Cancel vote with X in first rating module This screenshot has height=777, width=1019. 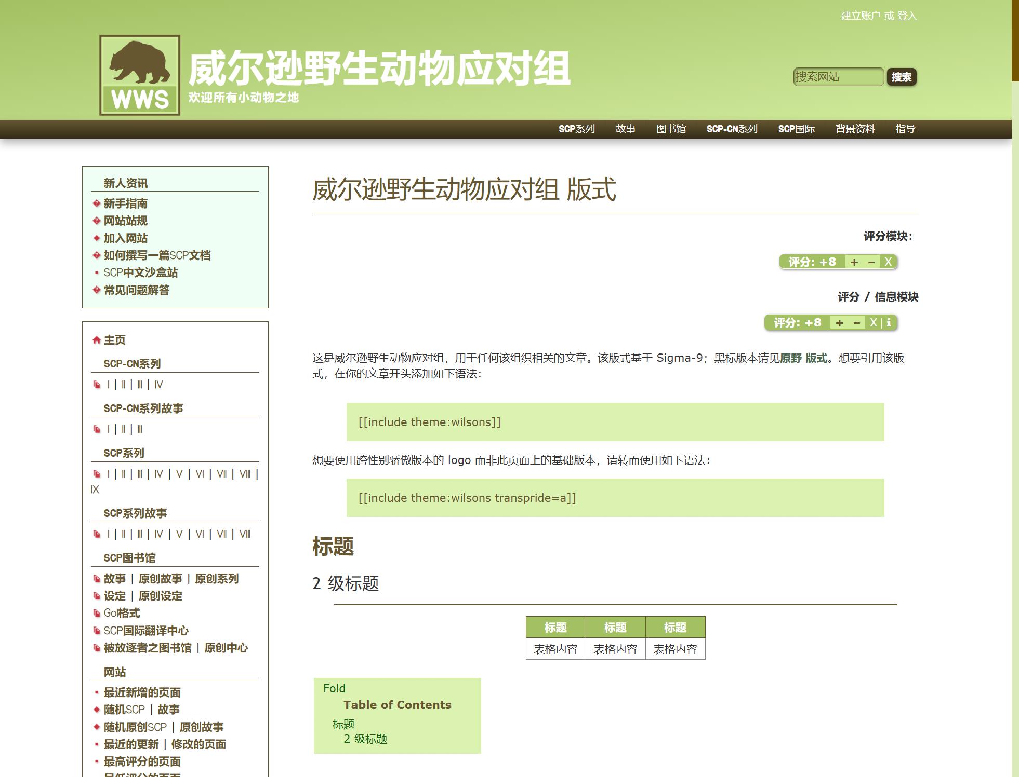pos(888,262)
